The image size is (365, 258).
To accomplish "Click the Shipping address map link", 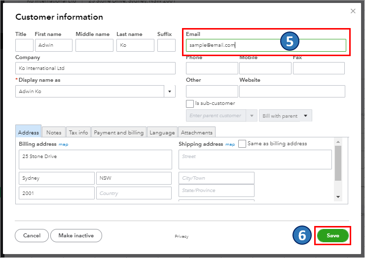I will pyautogui.click(x=230, y=144).
